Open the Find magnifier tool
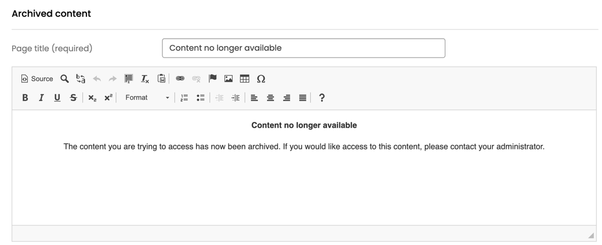 coord(64,79)
